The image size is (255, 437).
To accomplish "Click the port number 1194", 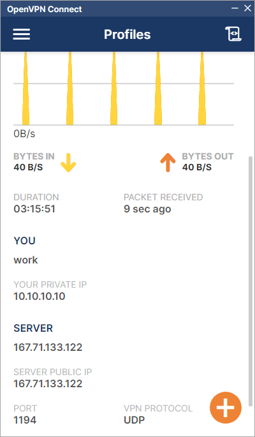I will pos(25,420).
